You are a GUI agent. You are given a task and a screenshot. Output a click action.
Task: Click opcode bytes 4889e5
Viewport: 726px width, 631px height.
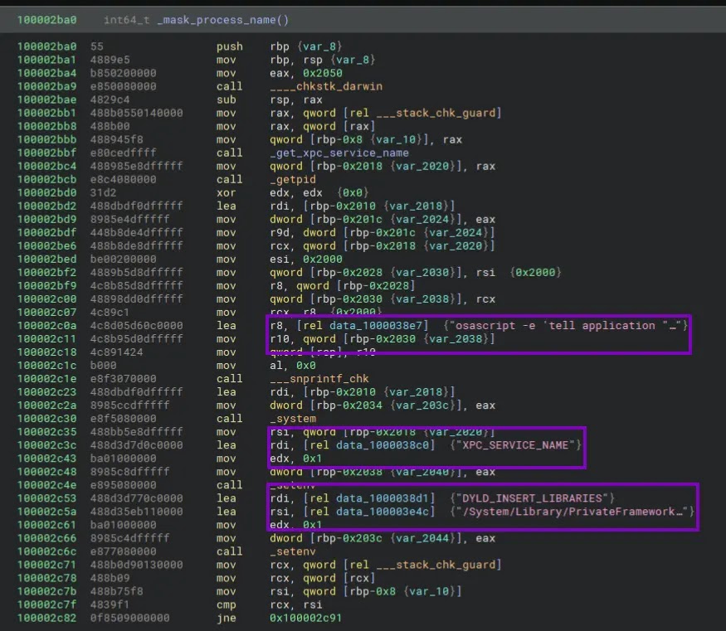click(x=110, y=60)
